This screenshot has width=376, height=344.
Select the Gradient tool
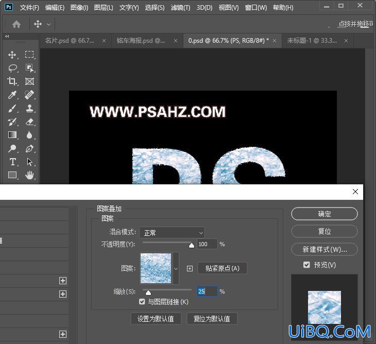coord(12,135)
